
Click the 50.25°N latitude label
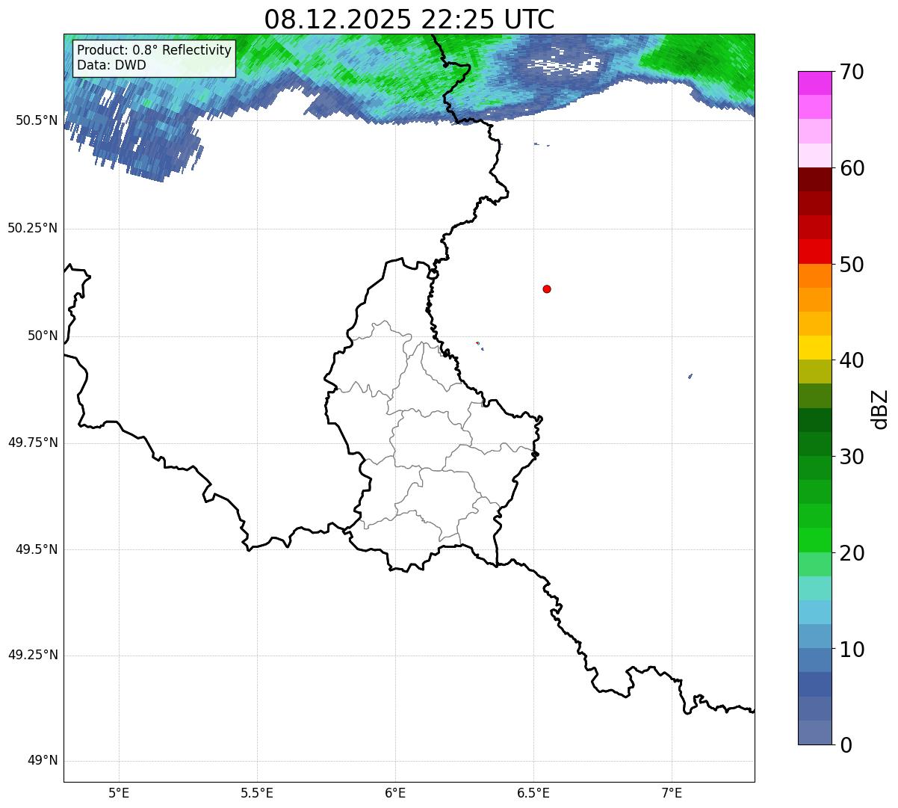click(x=32, y=228)
